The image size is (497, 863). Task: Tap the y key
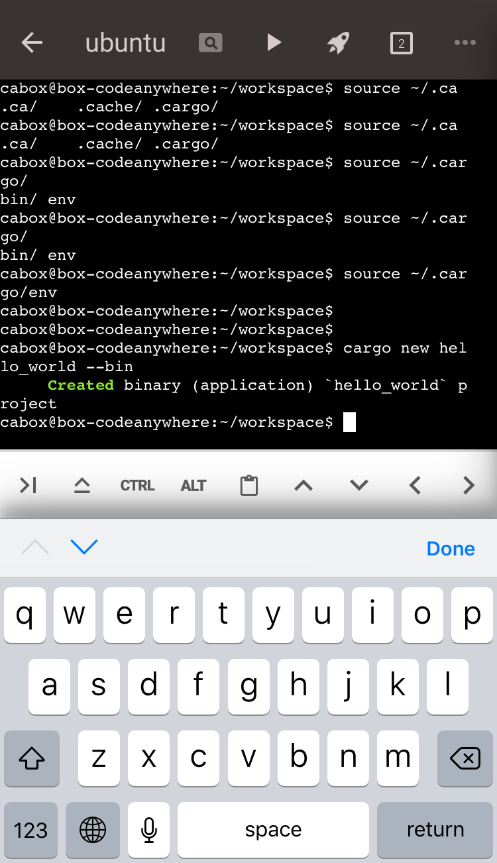point(273,614)
